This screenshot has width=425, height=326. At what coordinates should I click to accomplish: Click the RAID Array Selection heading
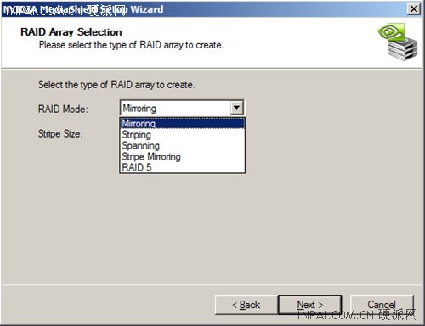[71, 32]
